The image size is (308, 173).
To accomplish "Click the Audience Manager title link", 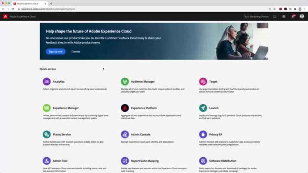I will click(143, 82).
